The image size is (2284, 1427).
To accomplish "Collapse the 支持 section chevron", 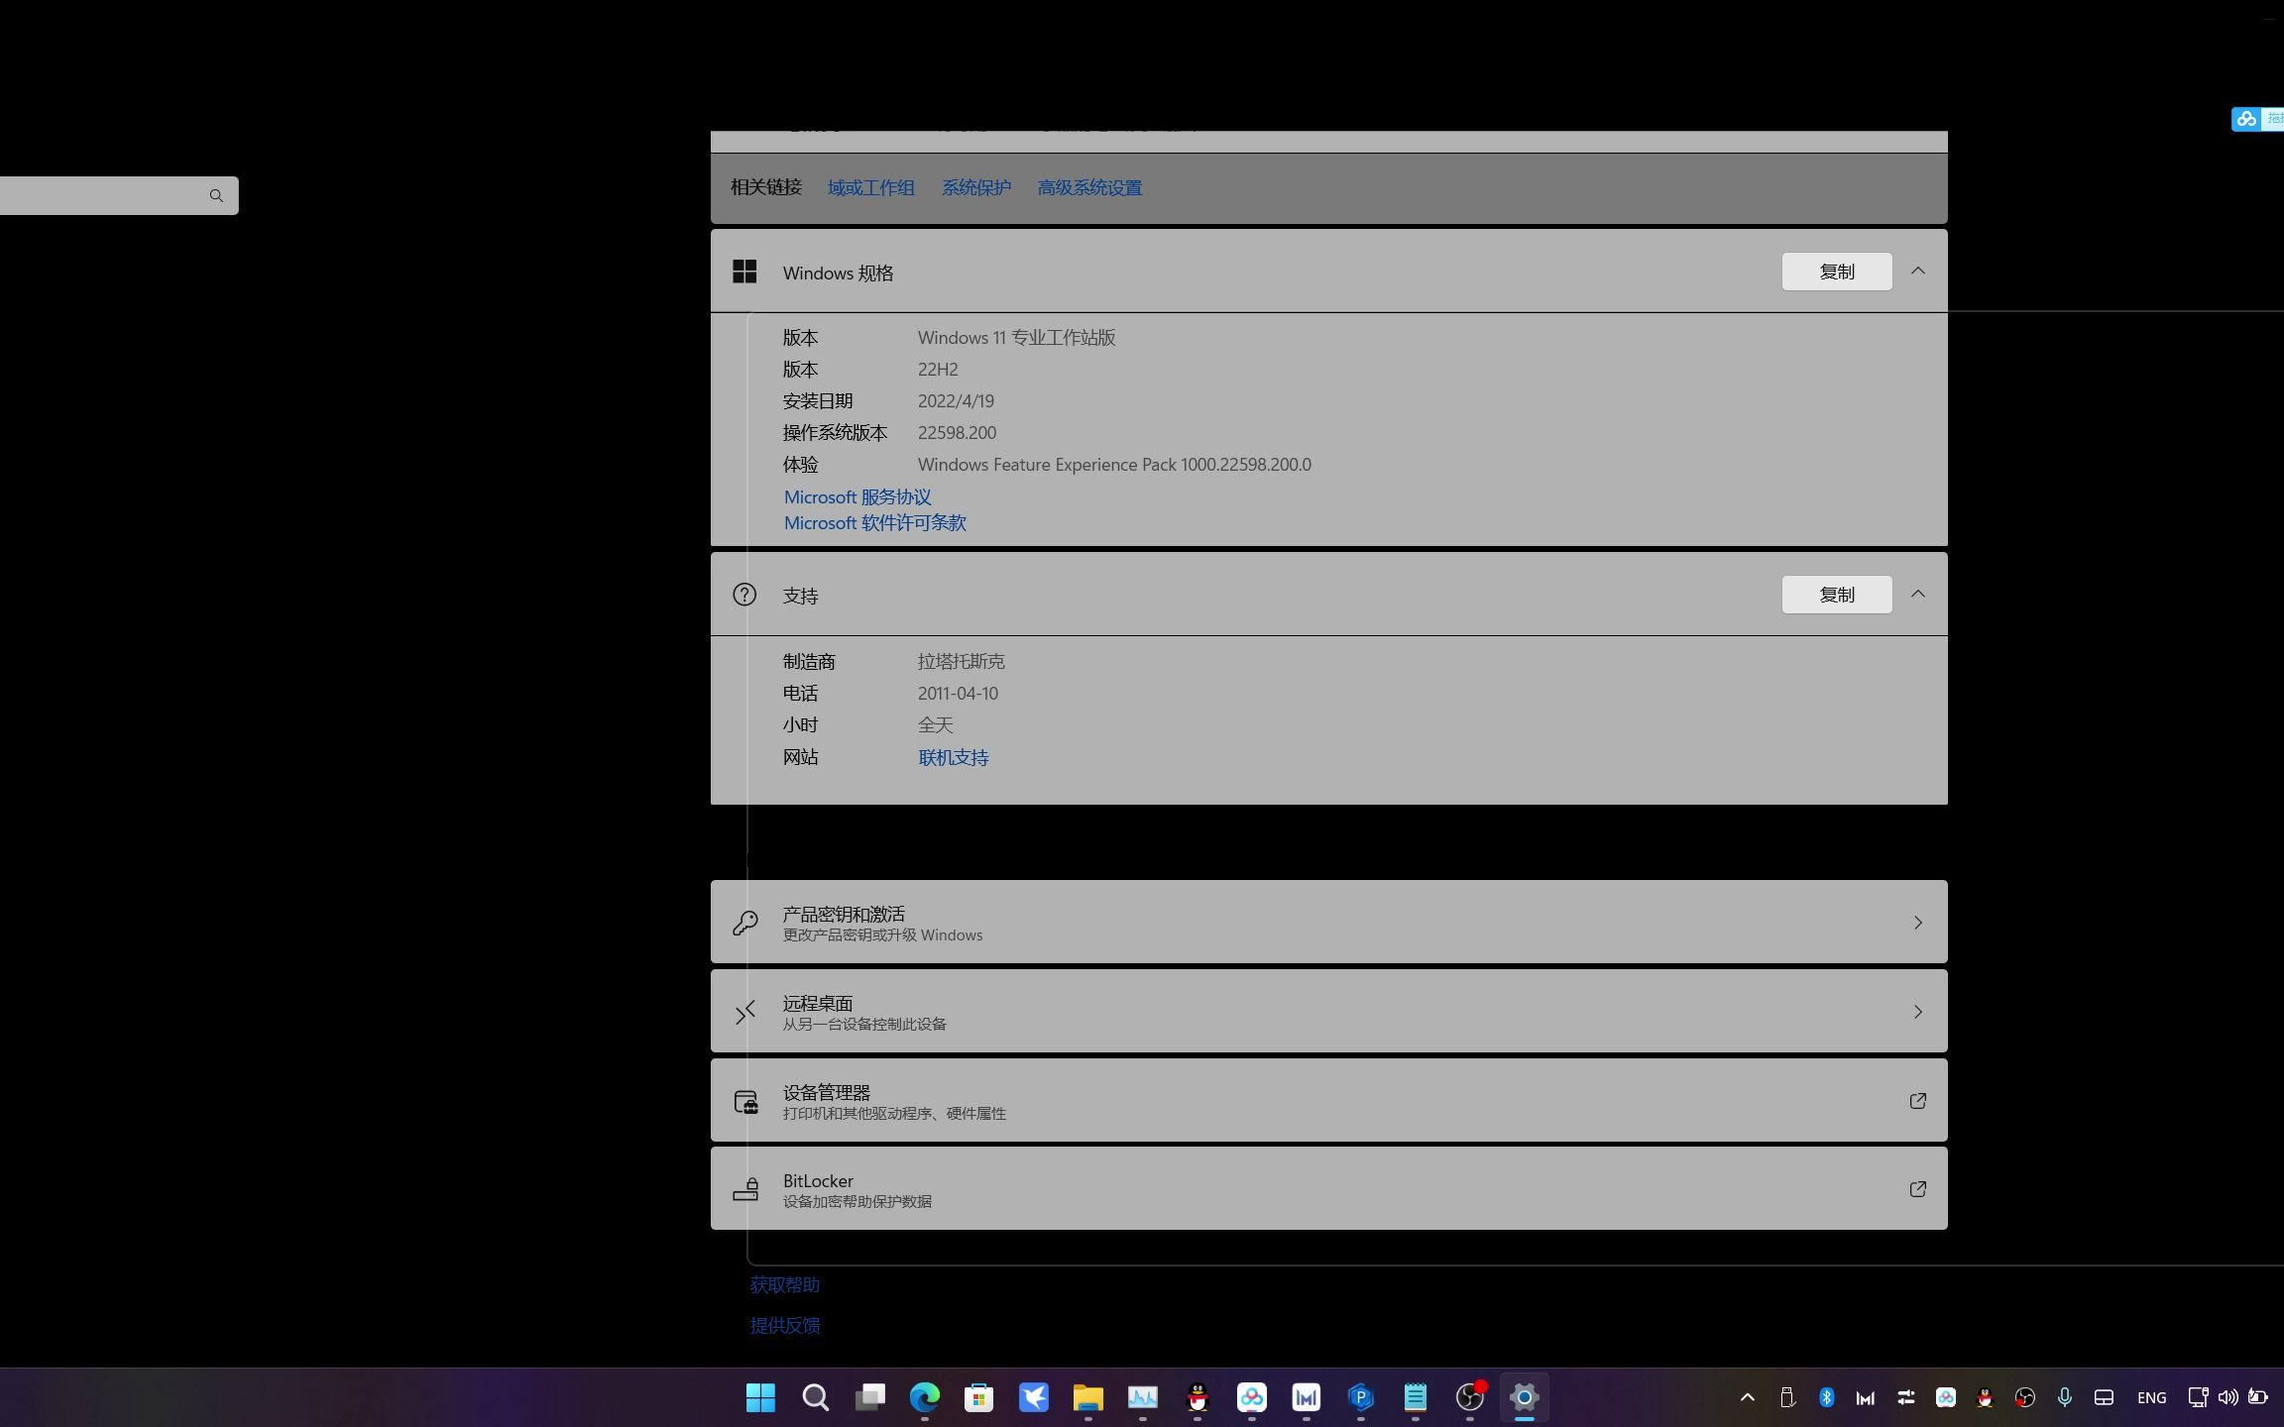I will click(1918, 595).
